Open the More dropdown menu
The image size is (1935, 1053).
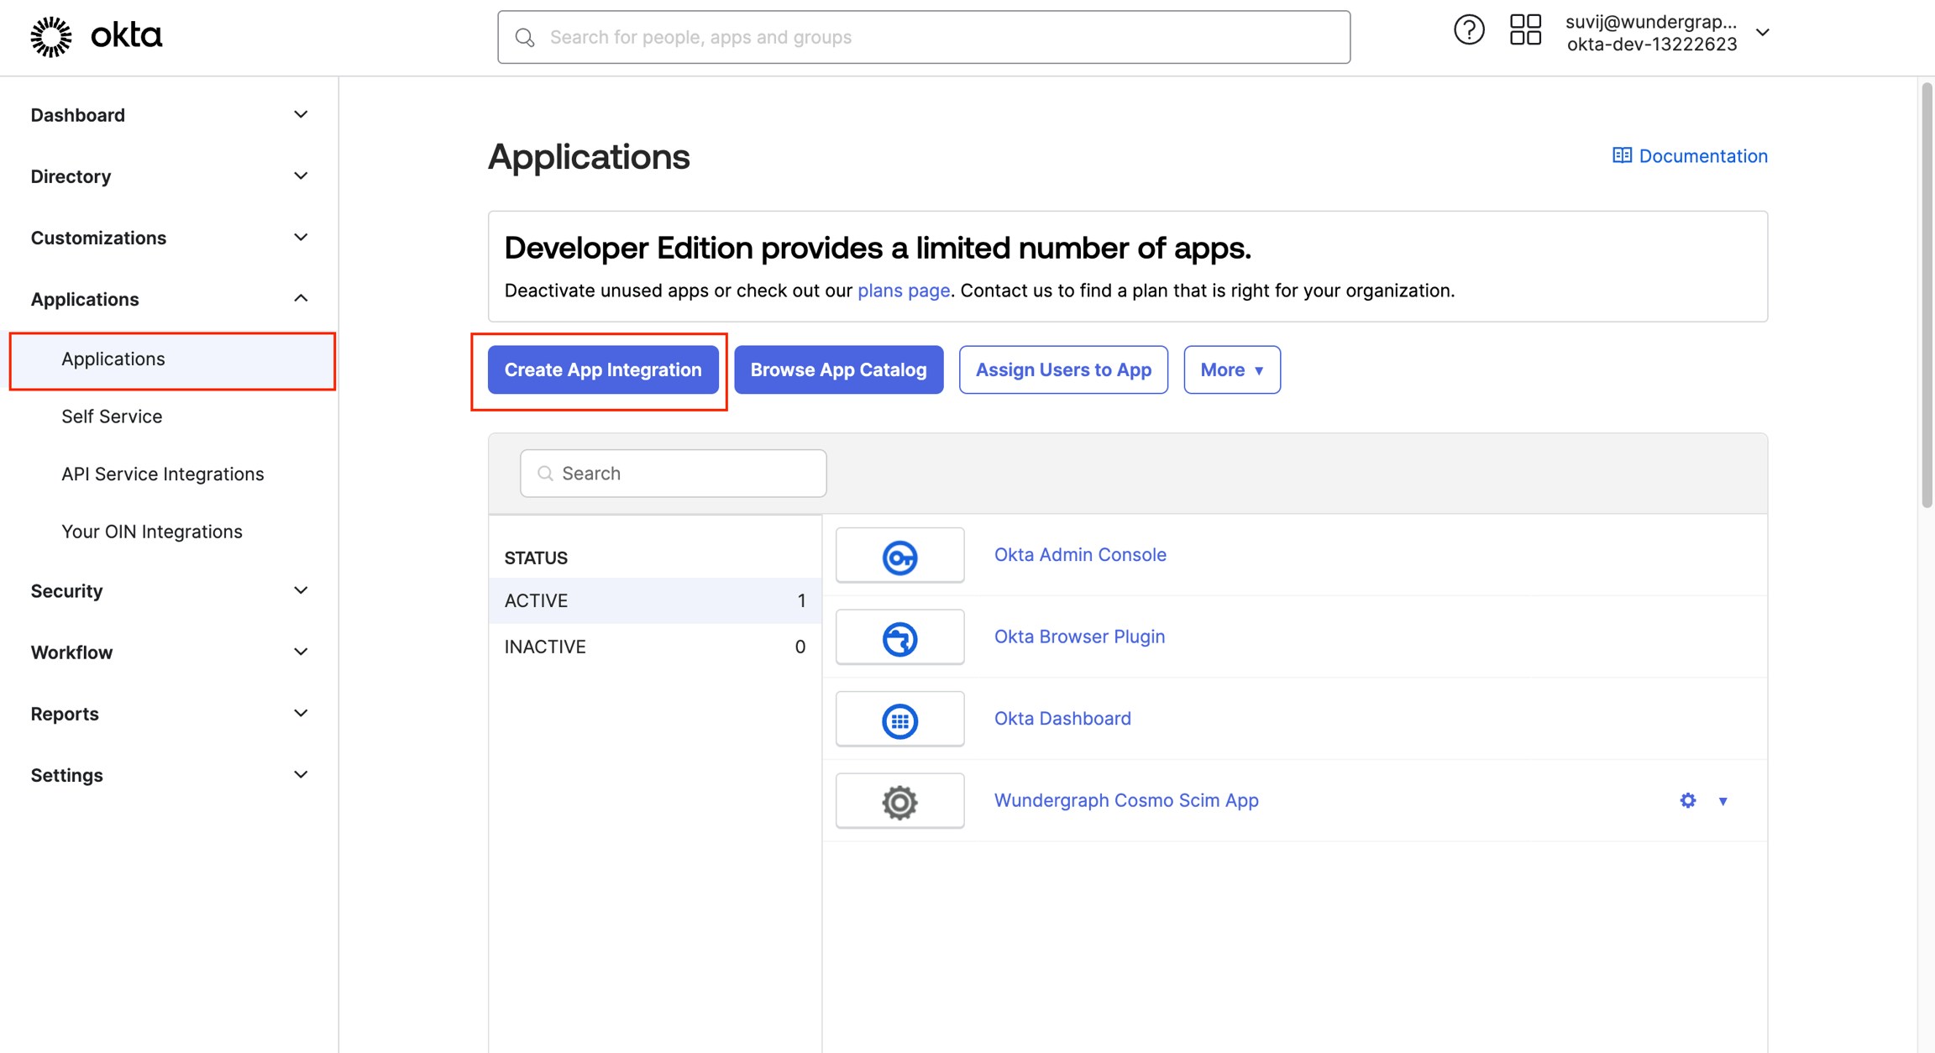[x=1231, y=369]
